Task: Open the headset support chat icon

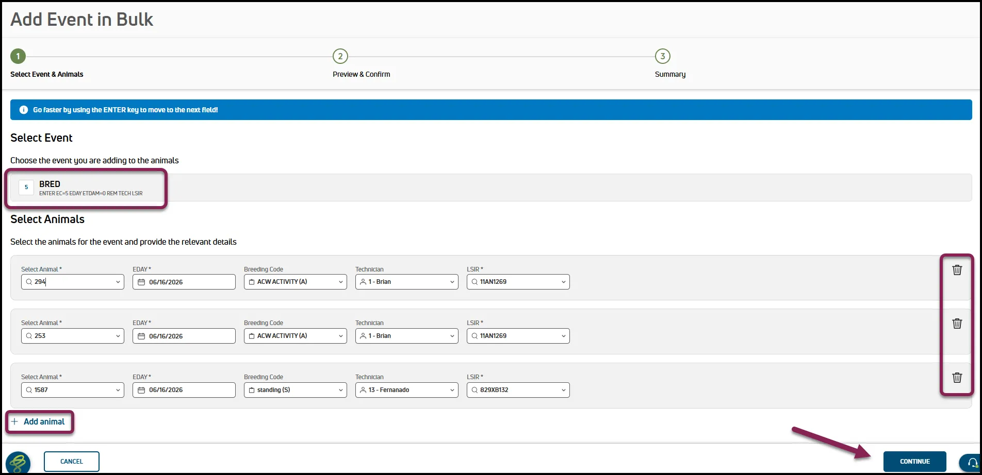Action: click(972, 462)
